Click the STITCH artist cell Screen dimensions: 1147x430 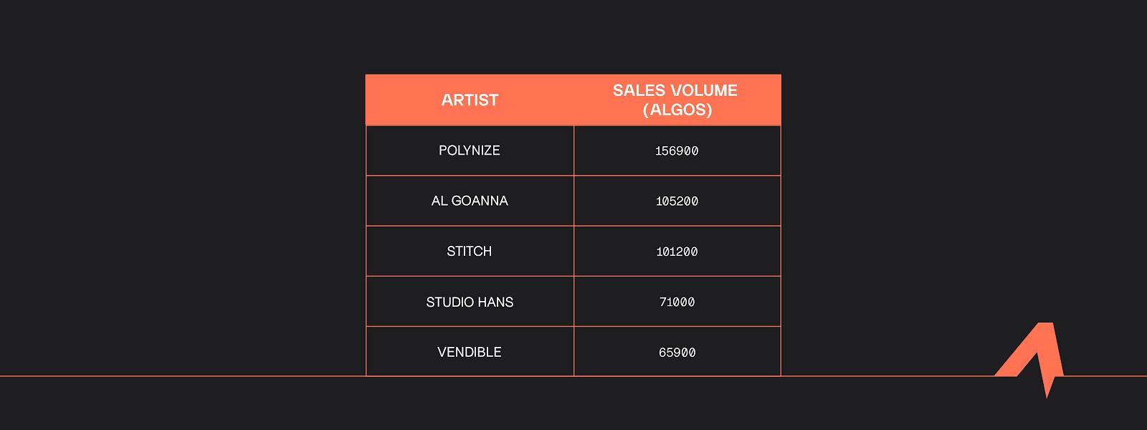click(x=470, y=252)
